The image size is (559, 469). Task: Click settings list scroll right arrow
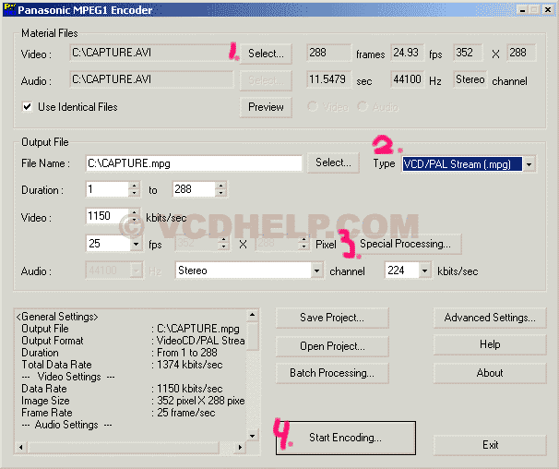pyautogui.click(x=240, y=447)
